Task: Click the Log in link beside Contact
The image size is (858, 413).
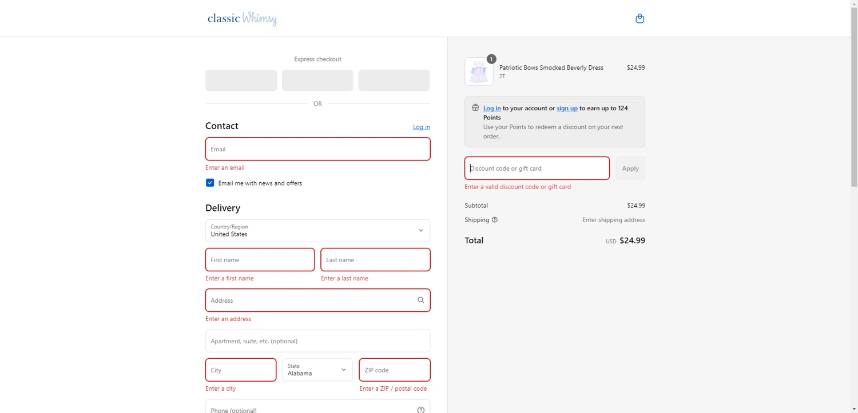Action: (422, 127)
